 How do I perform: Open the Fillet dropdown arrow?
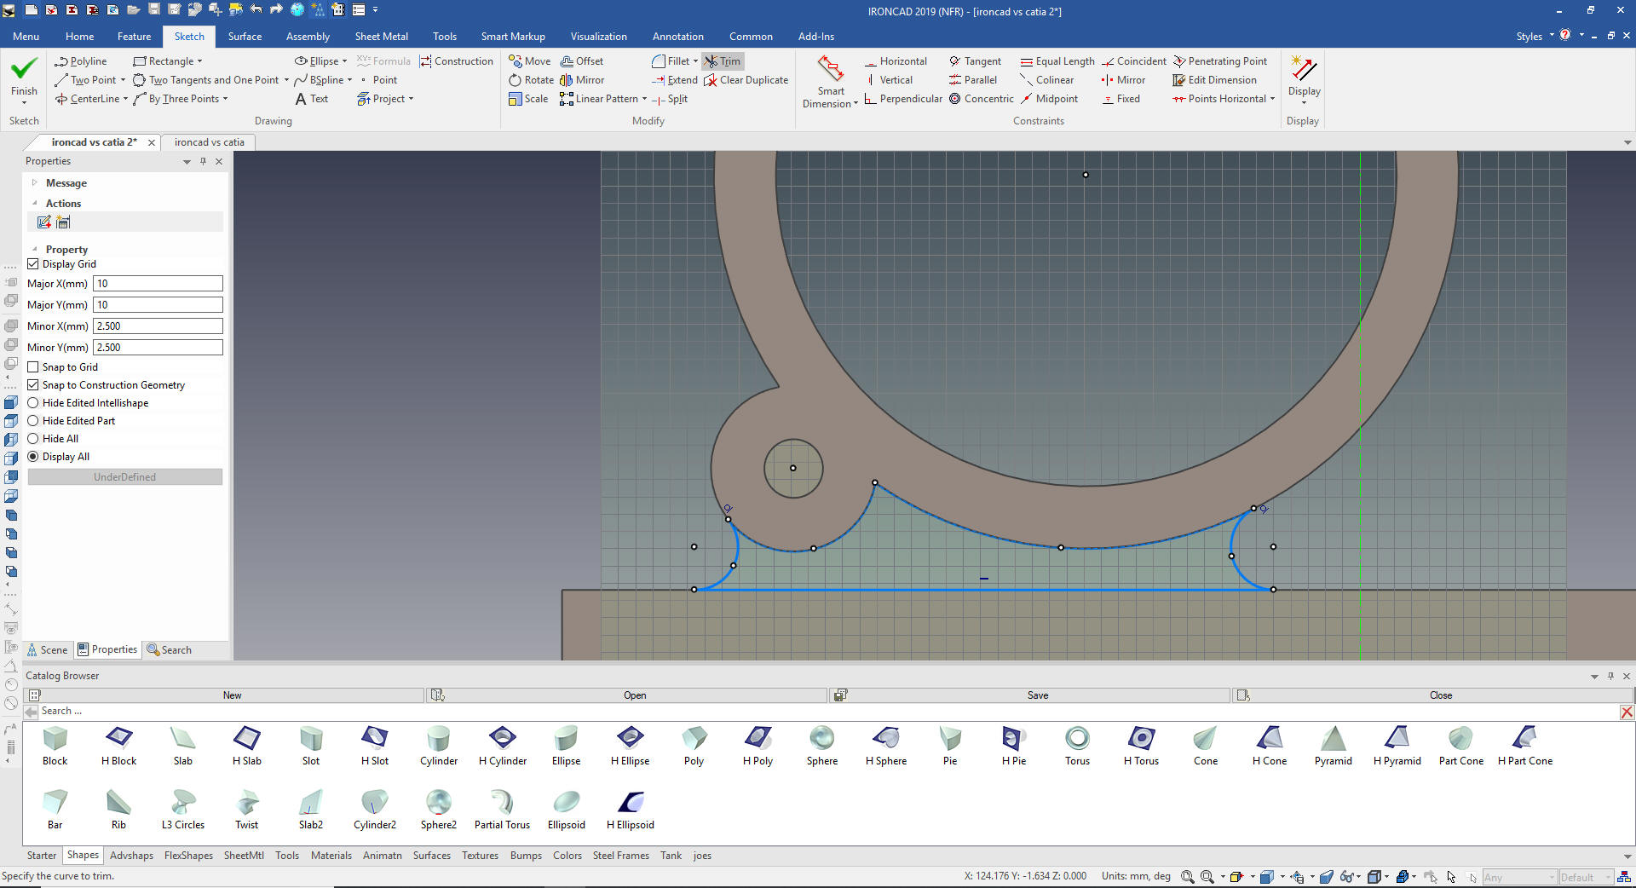tap(695, 61)
